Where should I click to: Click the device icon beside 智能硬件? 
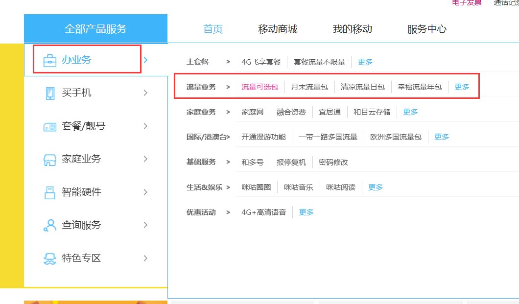[49, 192]
